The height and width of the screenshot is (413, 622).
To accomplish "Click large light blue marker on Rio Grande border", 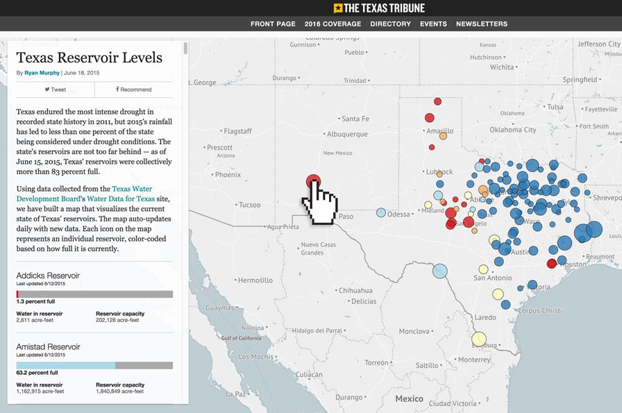I will (439, 271).
